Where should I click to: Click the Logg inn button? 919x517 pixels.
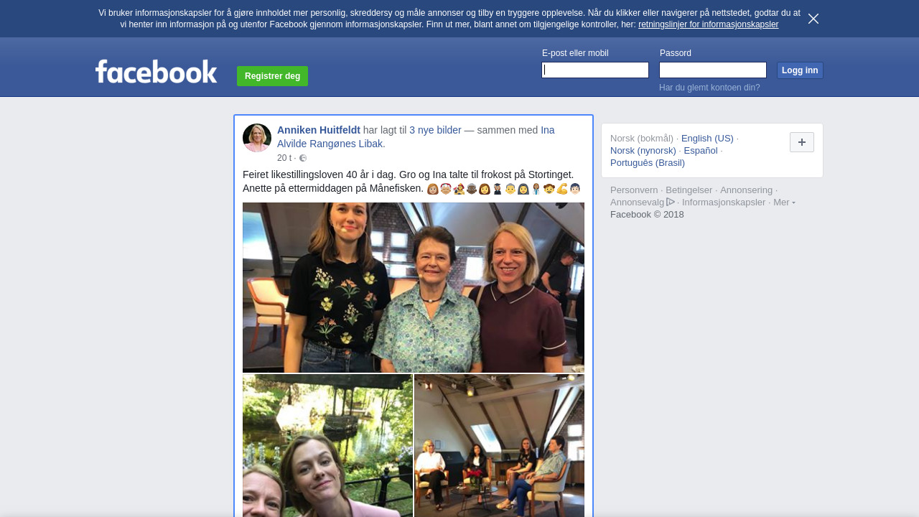coord(800,70)
